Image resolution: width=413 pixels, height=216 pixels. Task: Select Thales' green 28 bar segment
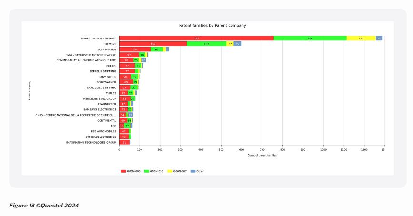click(131, 93)
